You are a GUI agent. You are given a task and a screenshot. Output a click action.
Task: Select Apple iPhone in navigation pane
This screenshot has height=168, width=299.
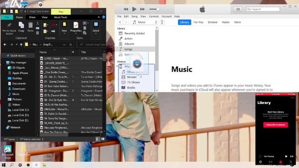(x=20, y=73)
